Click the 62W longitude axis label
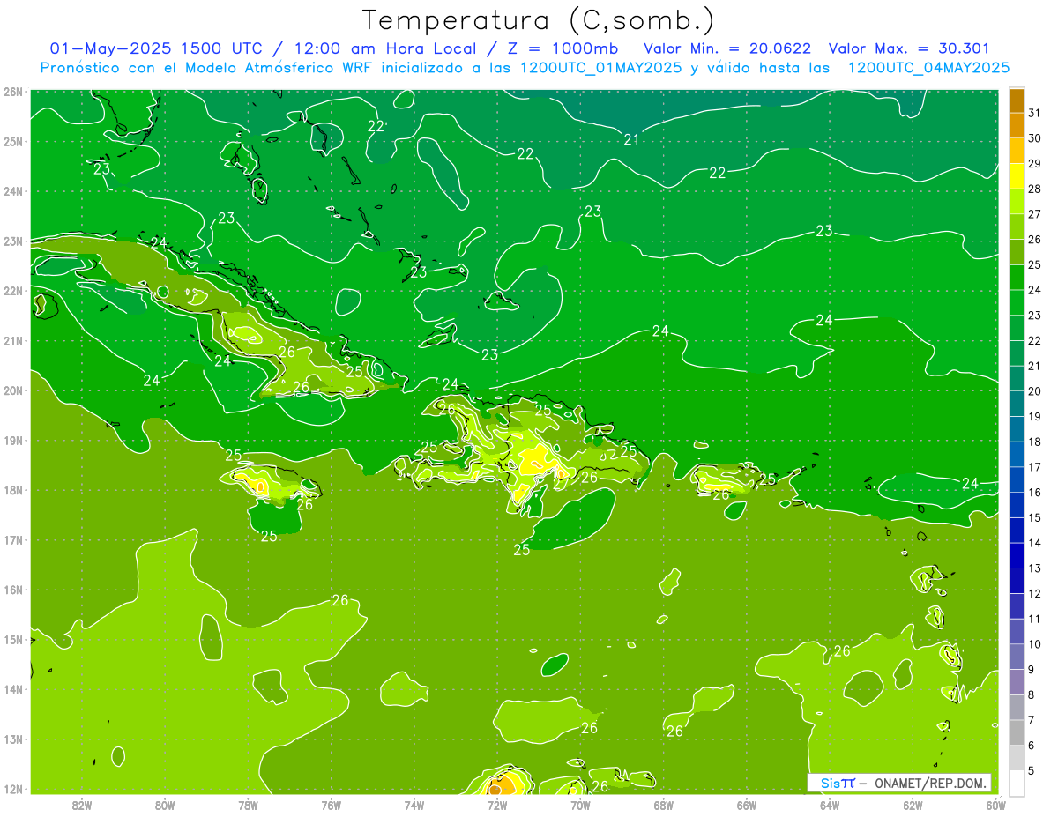 pos(913,805)
